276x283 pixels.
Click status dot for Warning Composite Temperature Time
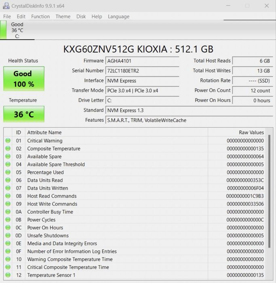point(8,259)
